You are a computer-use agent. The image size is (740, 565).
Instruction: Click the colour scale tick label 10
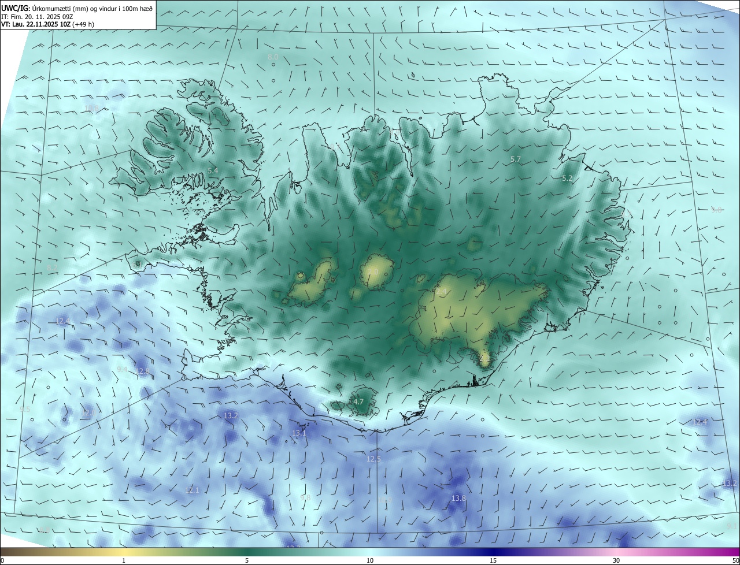coord(370,560)
